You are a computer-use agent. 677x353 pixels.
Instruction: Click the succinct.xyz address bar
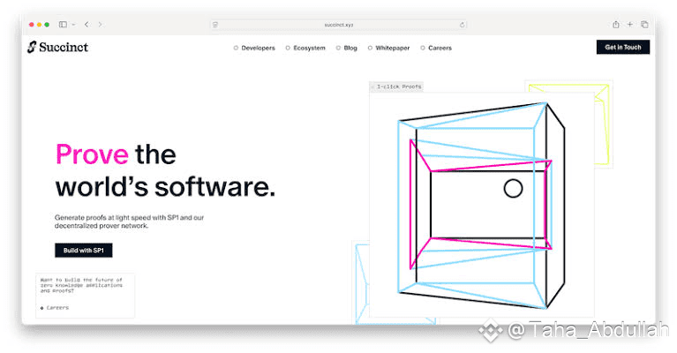pos(339,25)
